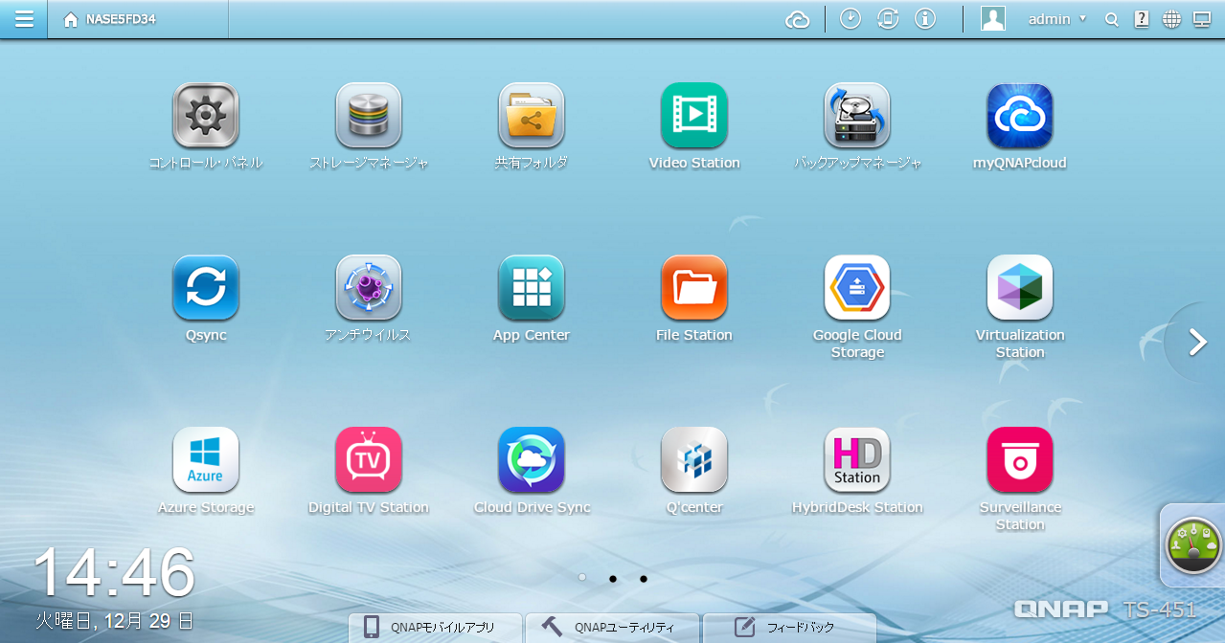The height and width of the screenshot is (643, 1225).
Task: Open the dashboard gauge widget
Action: tap(1193, 545)
